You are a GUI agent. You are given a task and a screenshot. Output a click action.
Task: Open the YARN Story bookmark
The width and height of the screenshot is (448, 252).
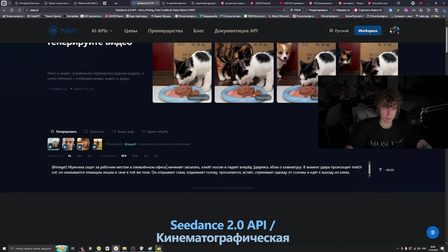(255, 16)
